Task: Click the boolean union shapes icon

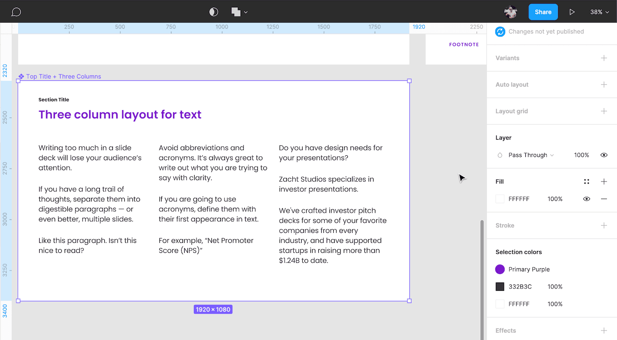Action: click(236, 12)
